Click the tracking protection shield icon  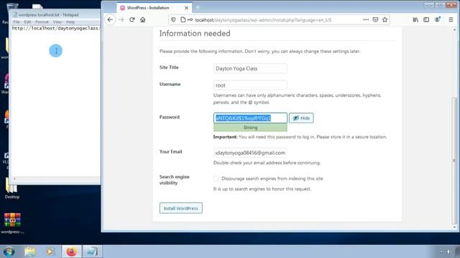173,19
